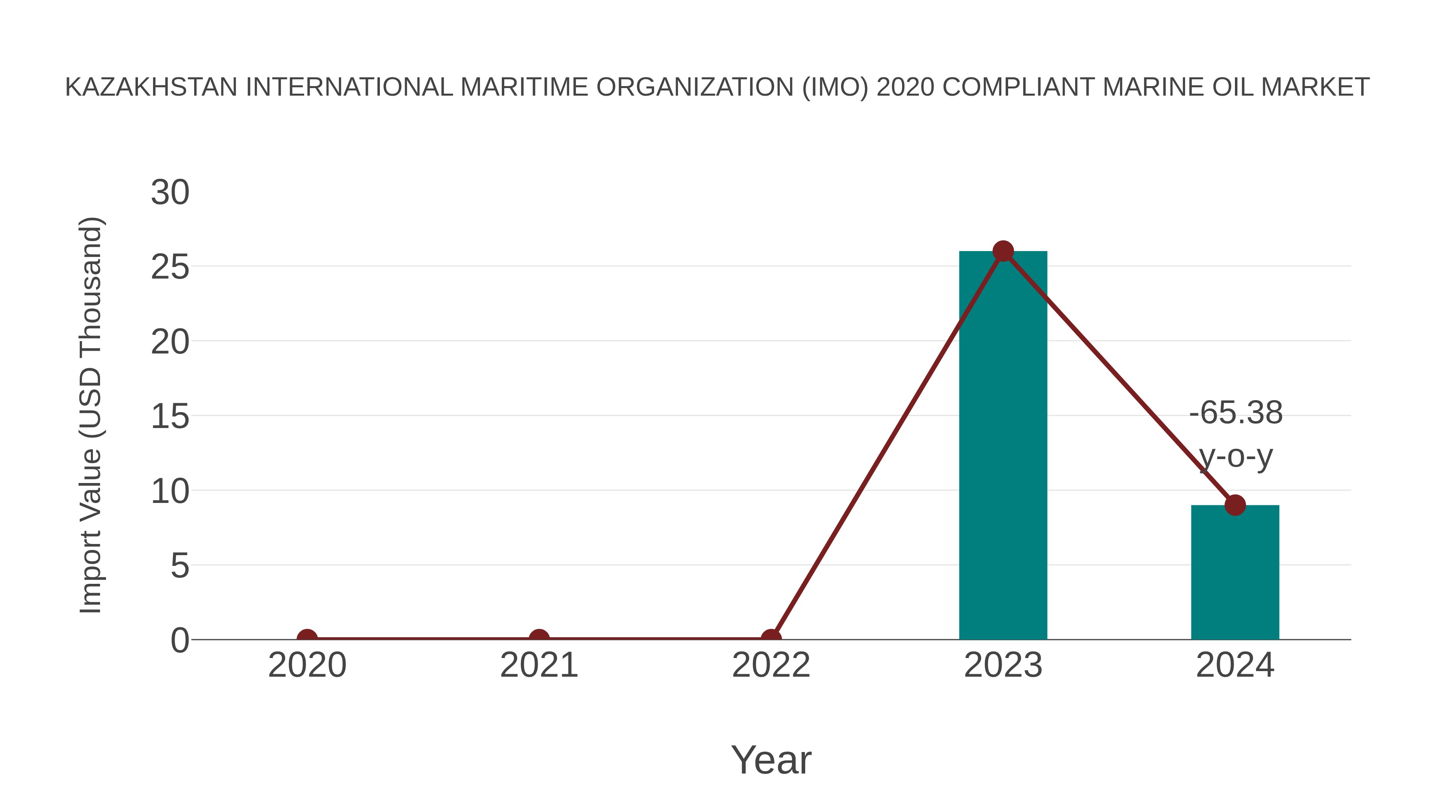This screenshot has width=1435, height=807.
Task: Click the 15 y-axis tick label
Action: [170, 416]
